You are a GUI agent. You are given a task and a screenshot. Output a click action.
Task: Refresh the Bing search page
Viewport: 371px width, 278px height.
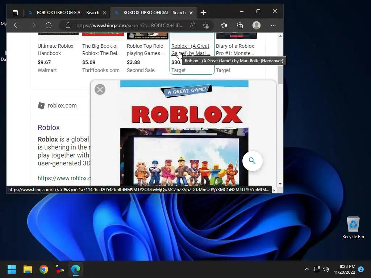point(49,25)
